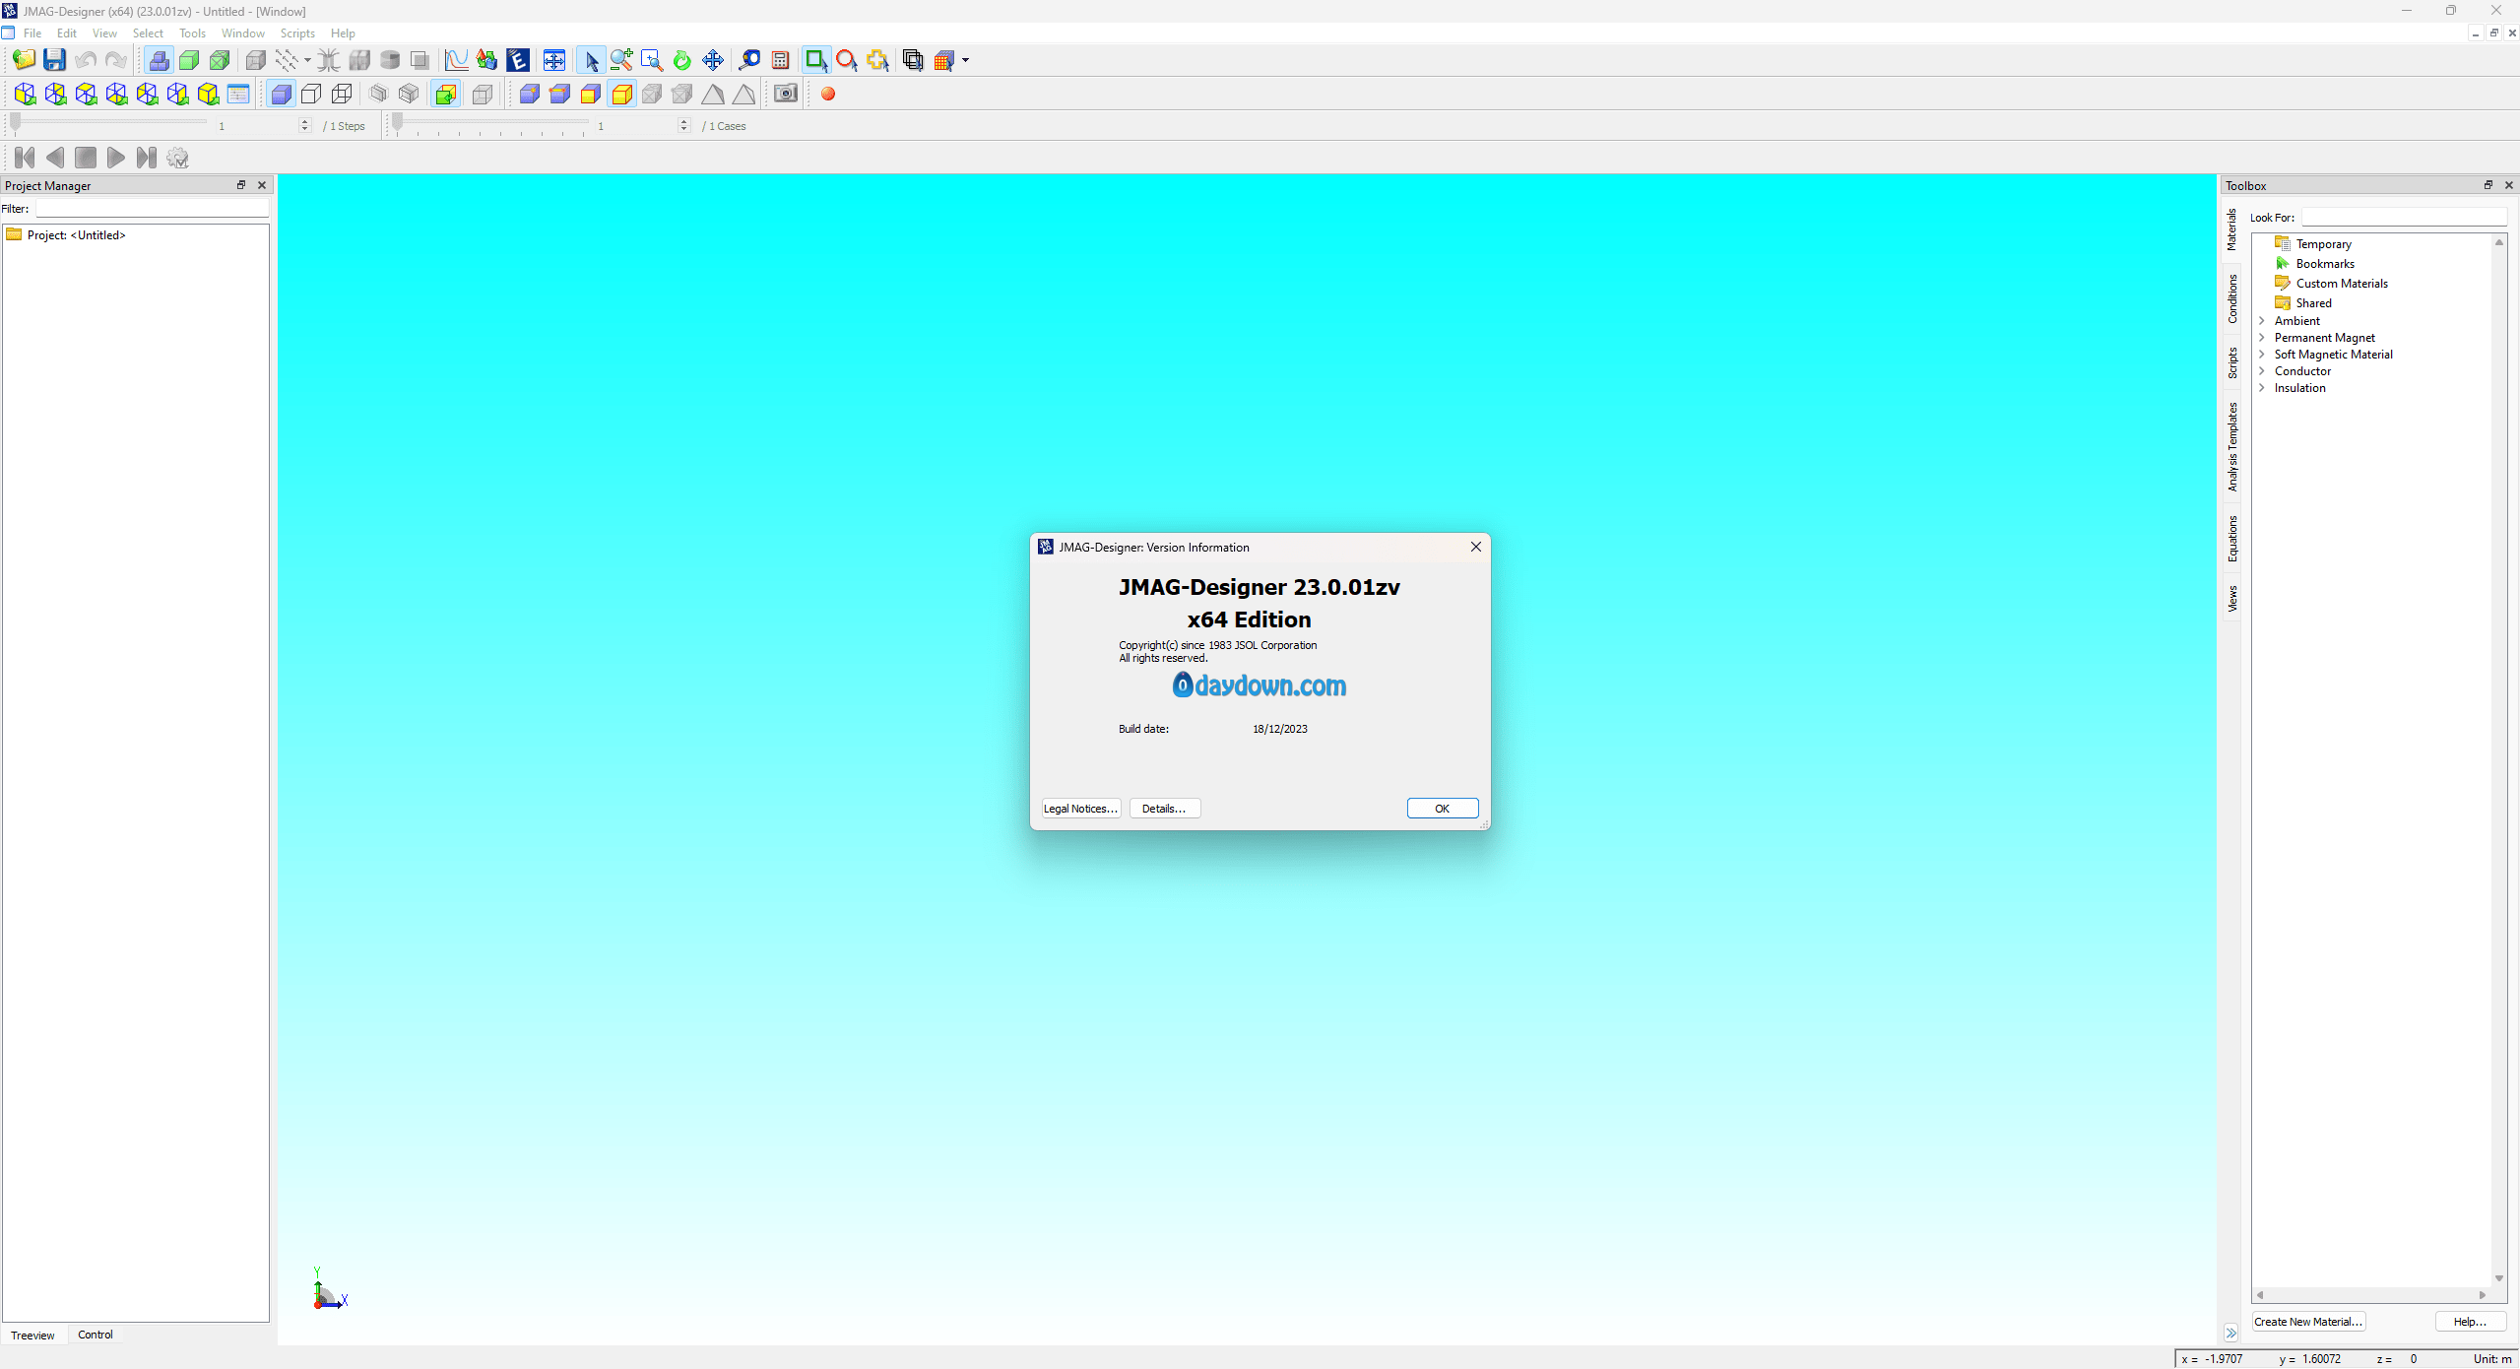Viewport: 2520px width, 1369px height.
Task: Expand the Conductor material category
Action: pos(2262,371)
